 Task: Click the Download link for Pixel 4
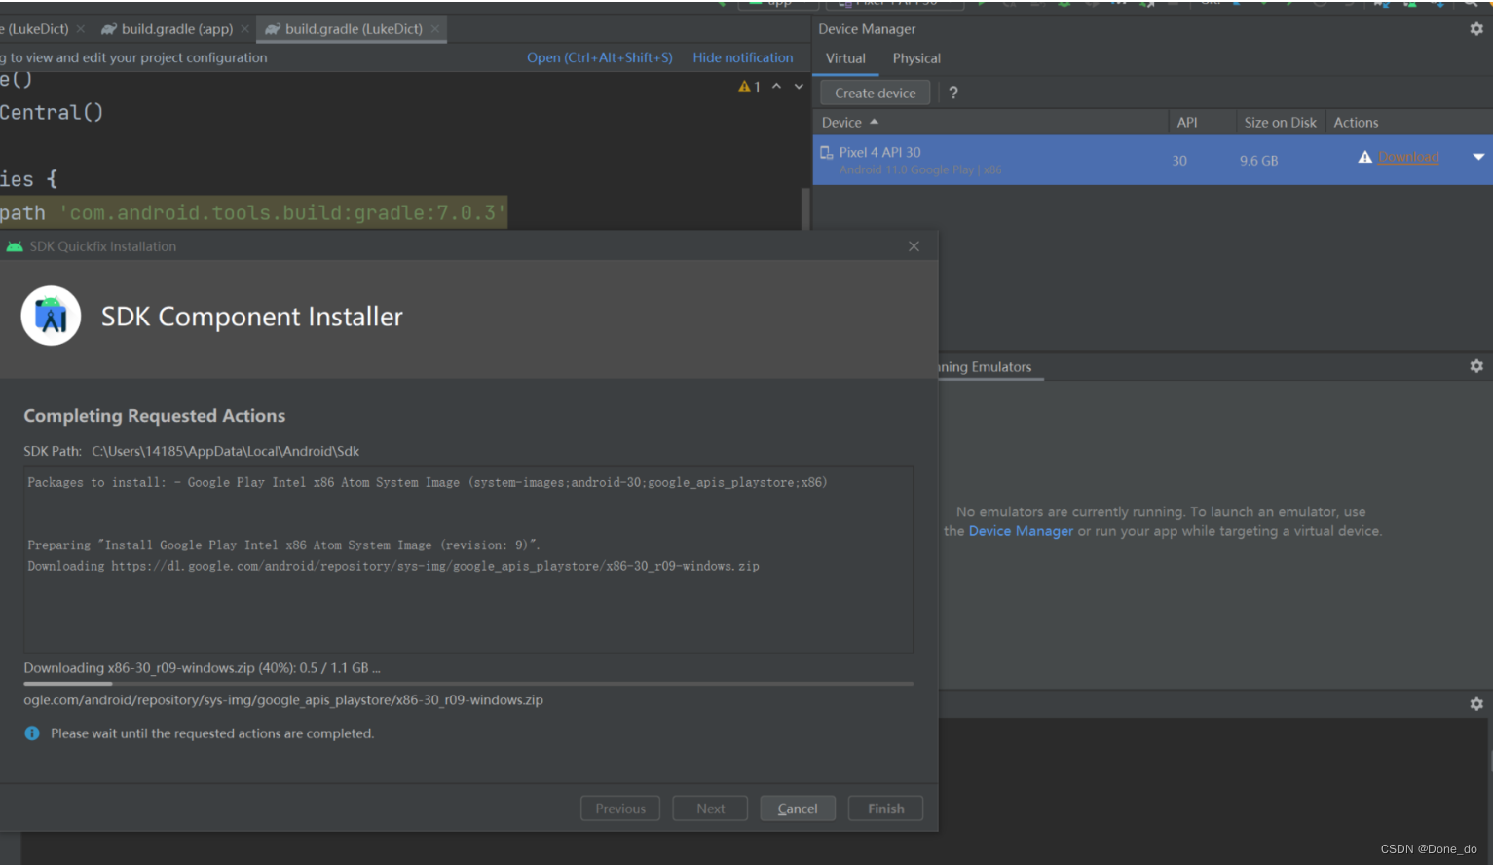coord(1408,157)
